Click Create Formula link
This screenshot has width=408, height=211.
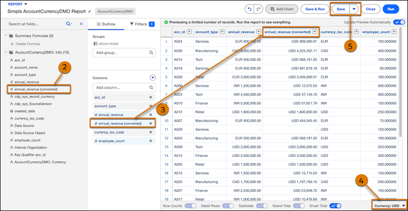tap(28, 44)
